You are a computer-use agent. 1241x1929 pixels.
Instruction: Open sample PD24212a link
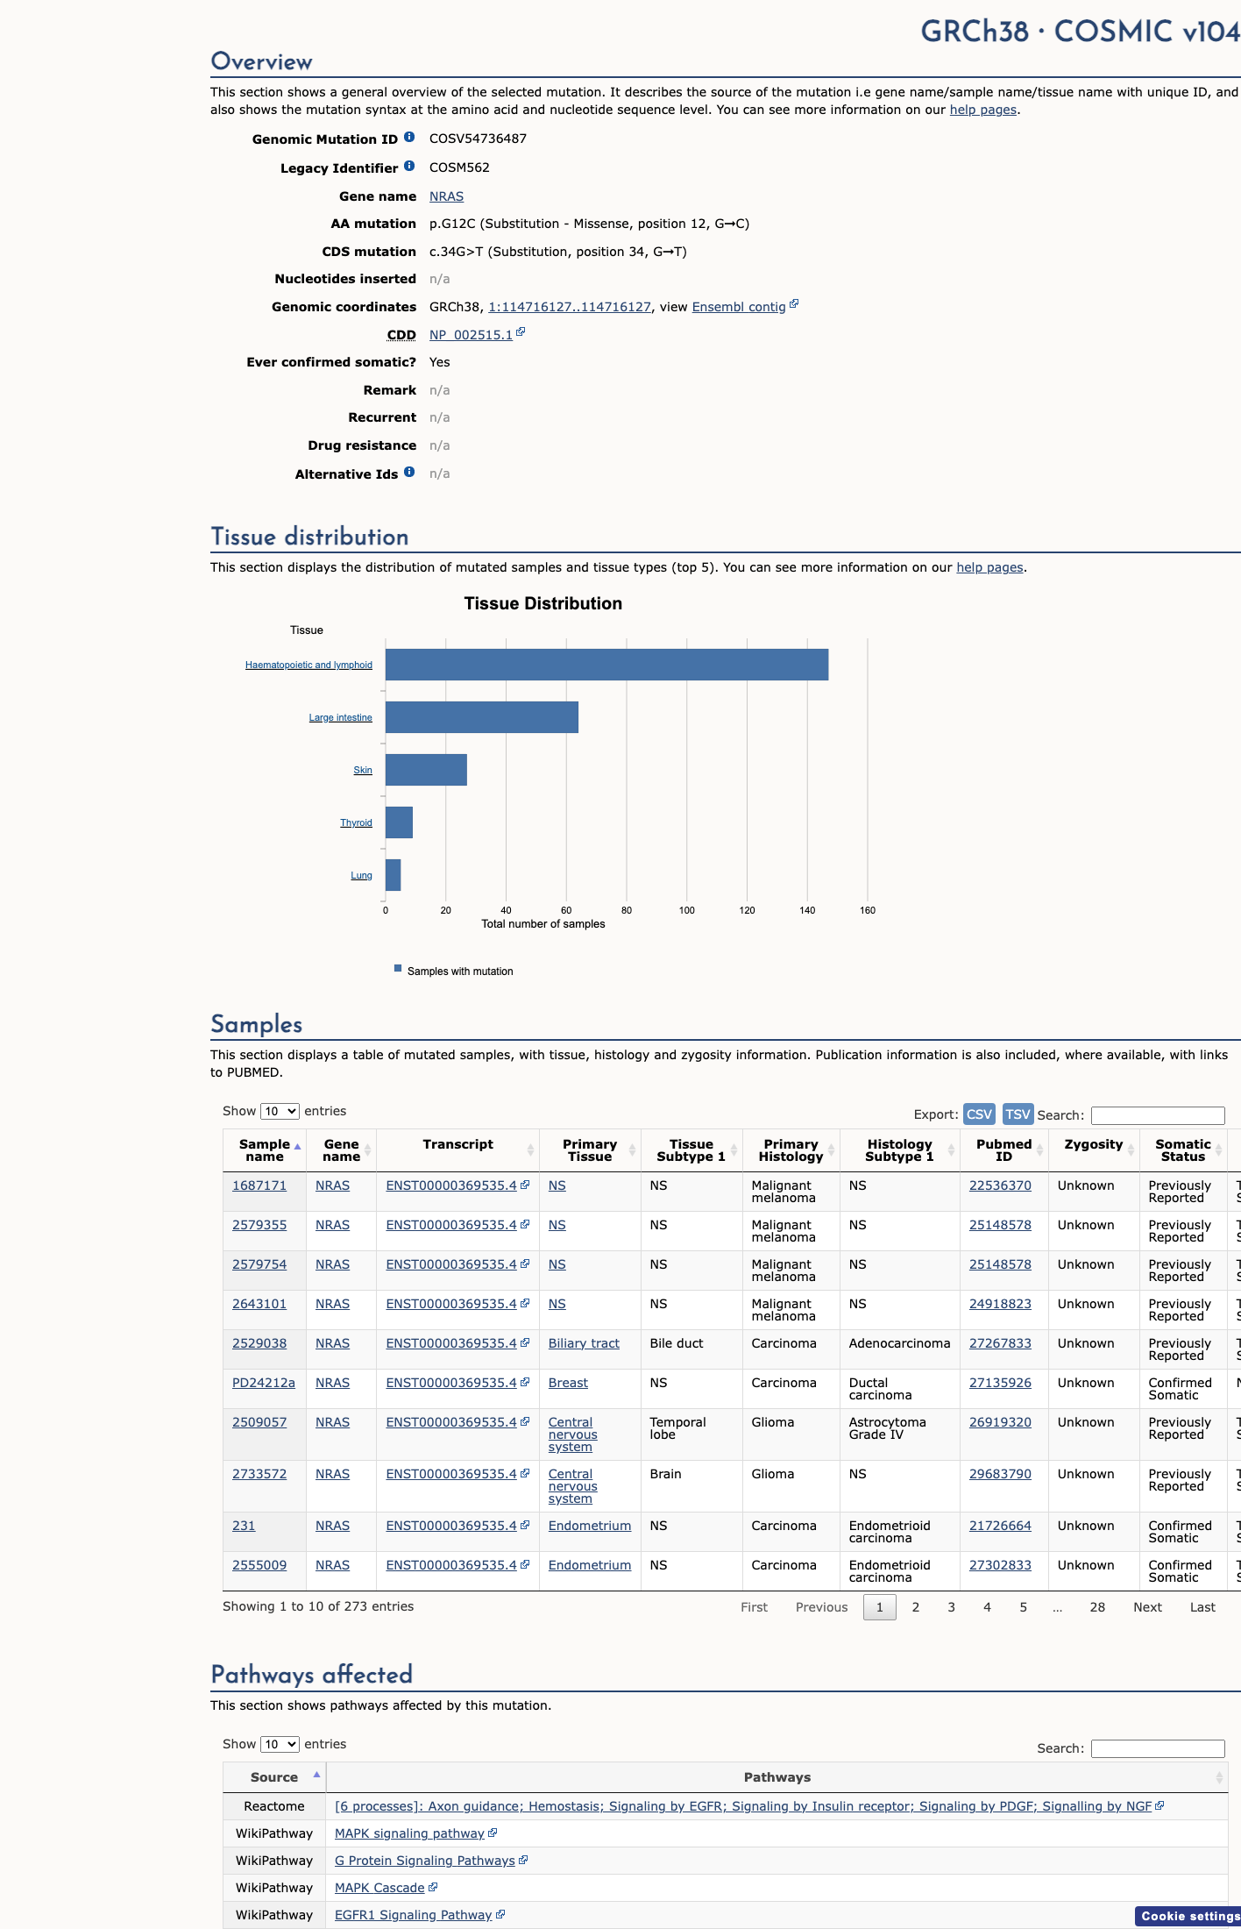[264, 1383]
